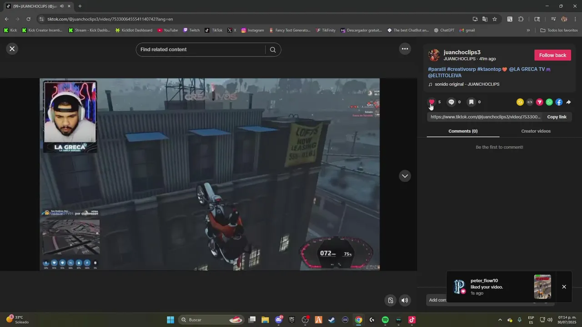Open the Twitch bookmark
582x327 pixels.
191,30
